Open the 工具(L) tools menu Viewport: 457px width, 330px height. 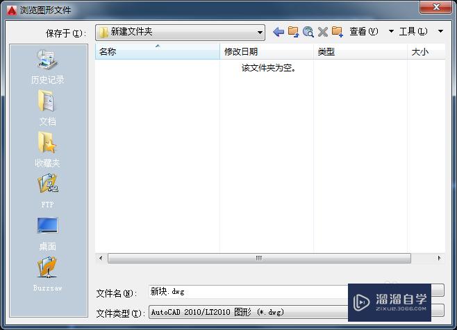[x=413, y=31]
